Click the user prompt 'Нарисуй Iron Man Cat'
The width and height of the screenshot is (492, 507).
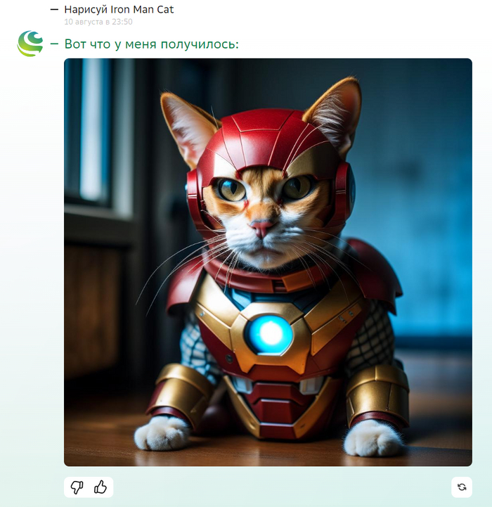[119, 9]
